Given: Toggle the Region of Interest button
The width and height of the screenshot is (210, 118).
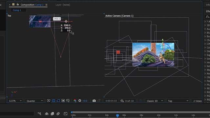Looking at the screenshot, I should click(x=63, y=101).
